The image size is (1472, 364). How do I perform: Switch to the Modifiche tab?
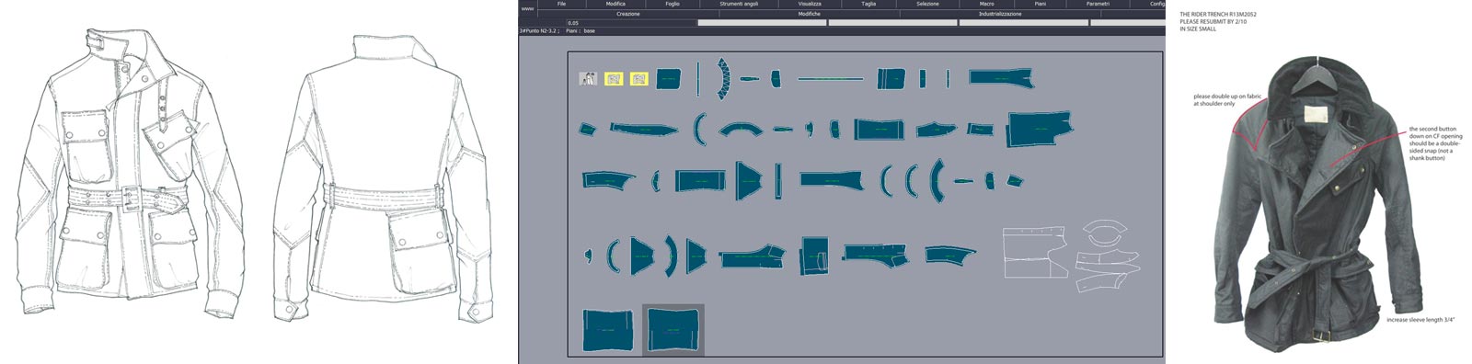810,14
